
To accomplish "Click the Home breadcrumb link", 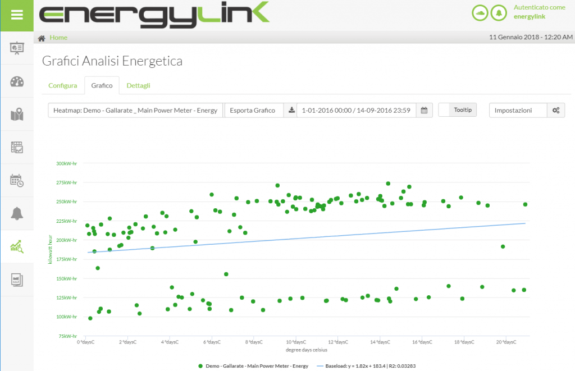I will pyautogui.click(x=59, y=37).
